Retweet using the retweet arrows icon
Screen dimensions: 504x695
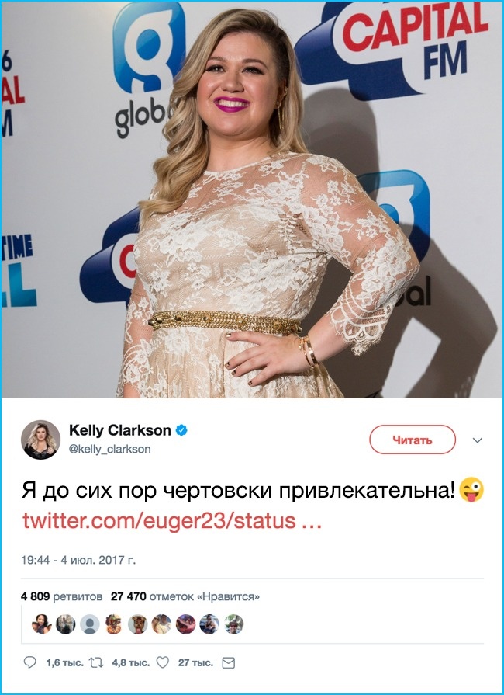point(96,662)
